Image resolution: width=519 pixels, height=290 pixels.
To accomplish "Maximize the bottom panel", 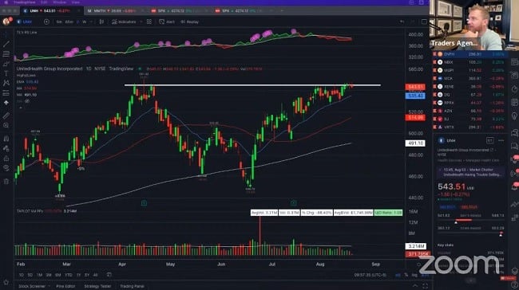I will tap(426, 286).
